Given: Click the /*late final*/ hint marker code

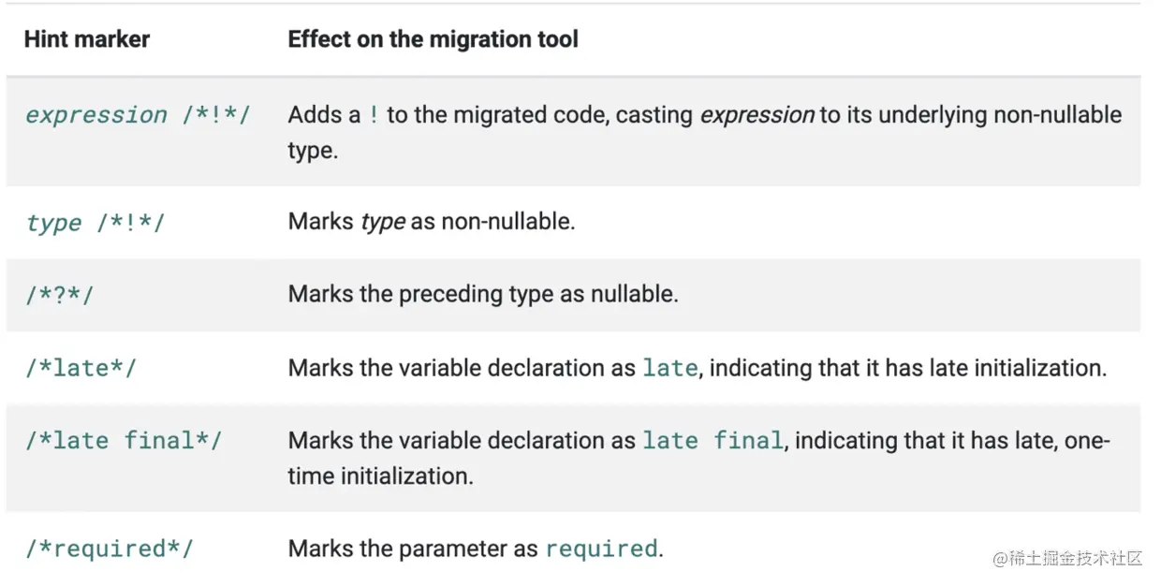Looking at the screenshot, I should point(124,440).
